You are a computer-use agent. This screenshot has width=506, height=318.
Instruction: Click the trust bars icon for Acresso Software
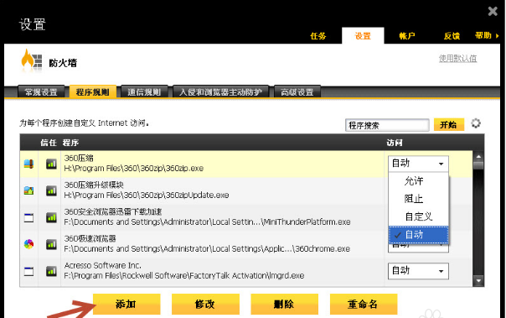click(x=51, y=271)
